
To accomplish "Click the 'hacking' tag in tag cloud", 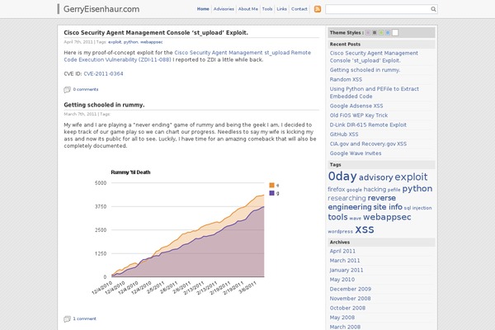I will click(375, 190).
